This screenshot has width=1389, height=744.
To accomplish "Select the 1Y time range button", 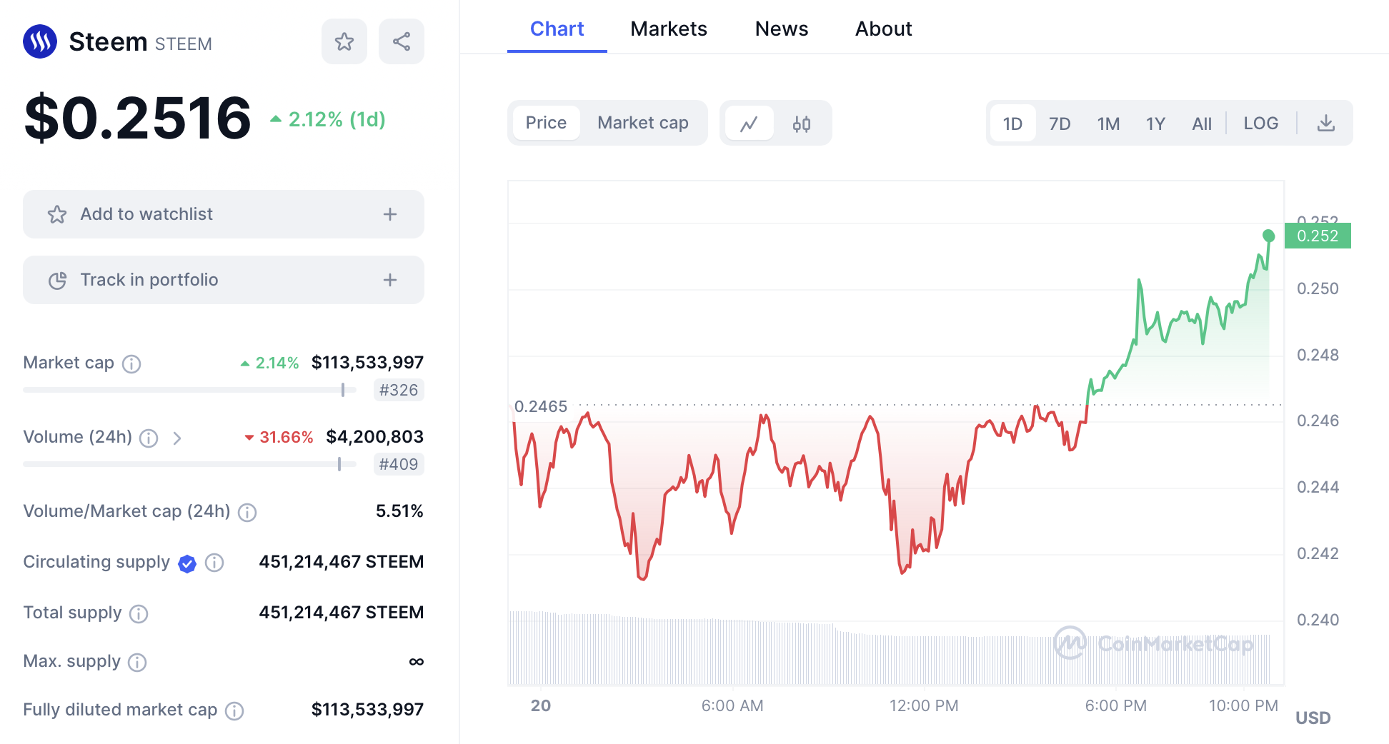I will coord(1155,124).
